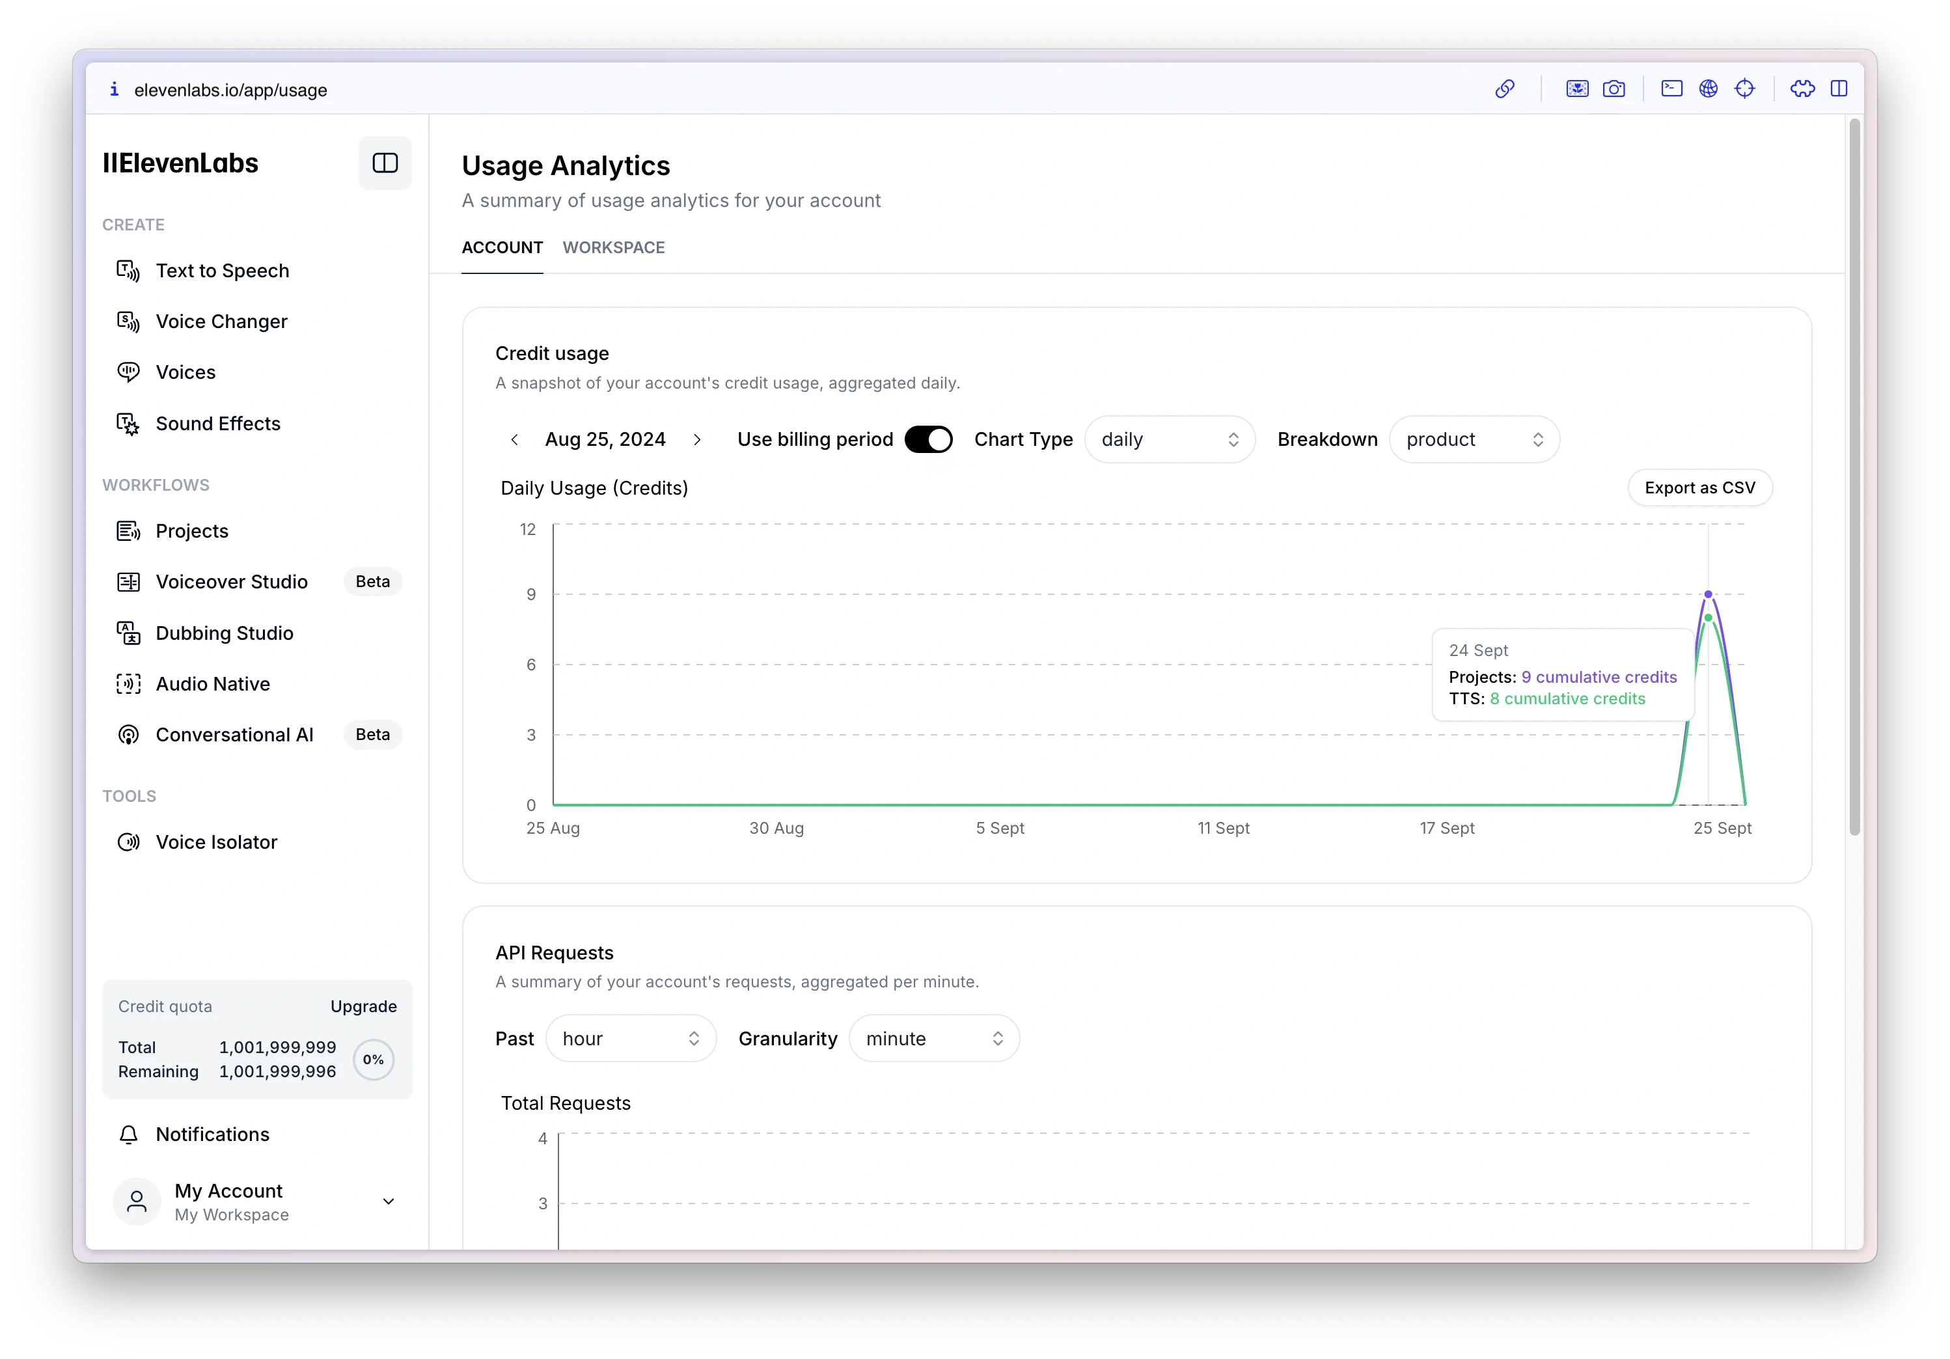The image size is (1950, 1359).
Task: Click the 25 Sept axis label
Action: click(x=1722, y=828)
